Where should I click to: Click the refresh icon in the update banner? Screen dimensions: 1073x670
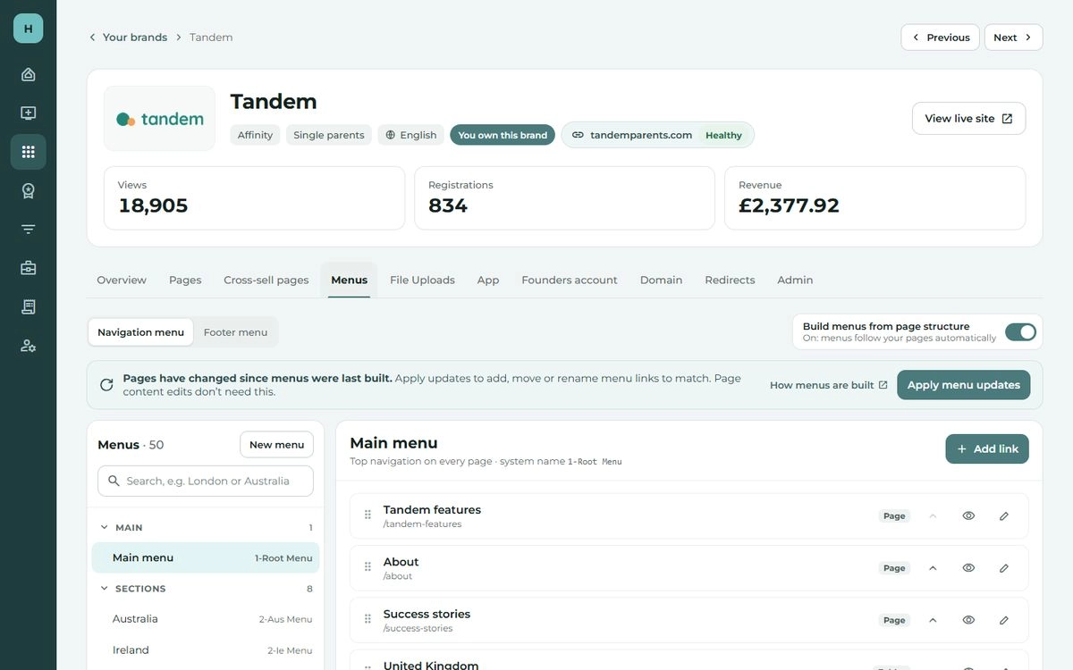point(106,385)
